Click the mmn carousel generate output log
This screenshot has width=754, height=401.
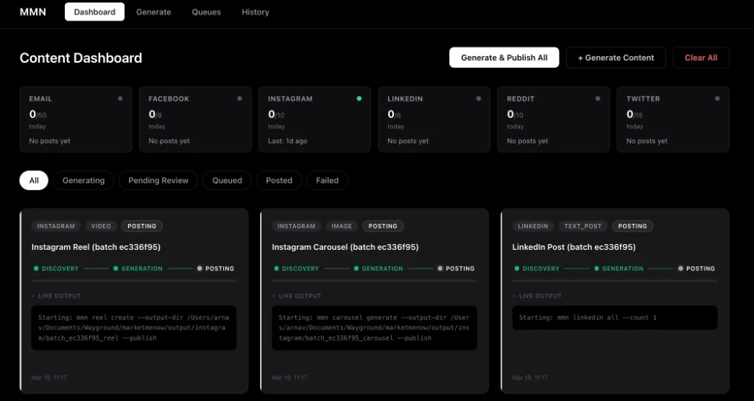(375, 328)
